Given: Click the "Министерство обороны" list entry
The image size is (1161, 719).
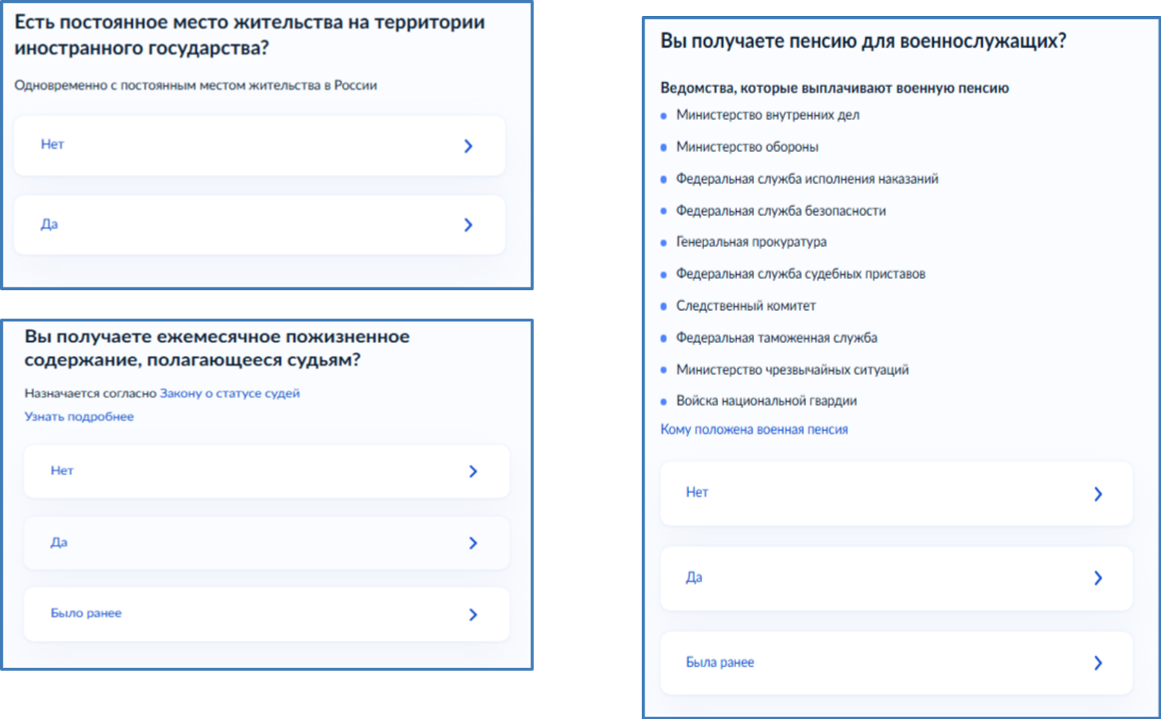Looking at the screenshot, I should pyautogui.click(x=749, y=146).
